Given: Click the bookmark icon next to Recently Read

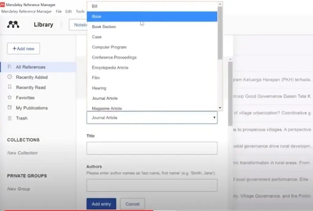Looking at the screenshot, I should [9, 87].
